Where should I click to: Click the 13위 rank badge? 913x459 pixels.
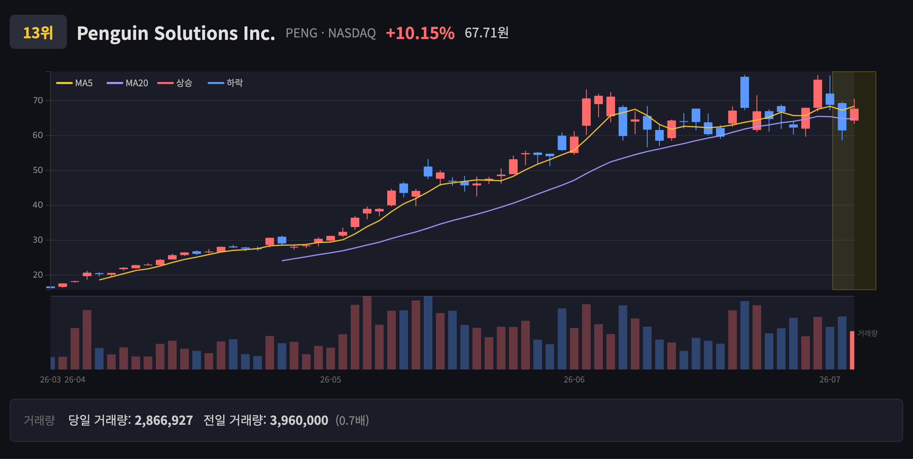38,32
